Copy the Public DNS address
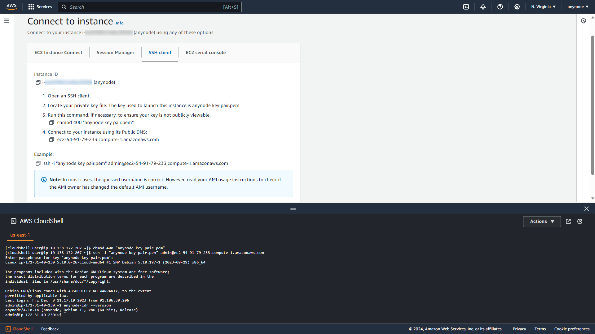595x334 pixels. click(x=51, y=139)
